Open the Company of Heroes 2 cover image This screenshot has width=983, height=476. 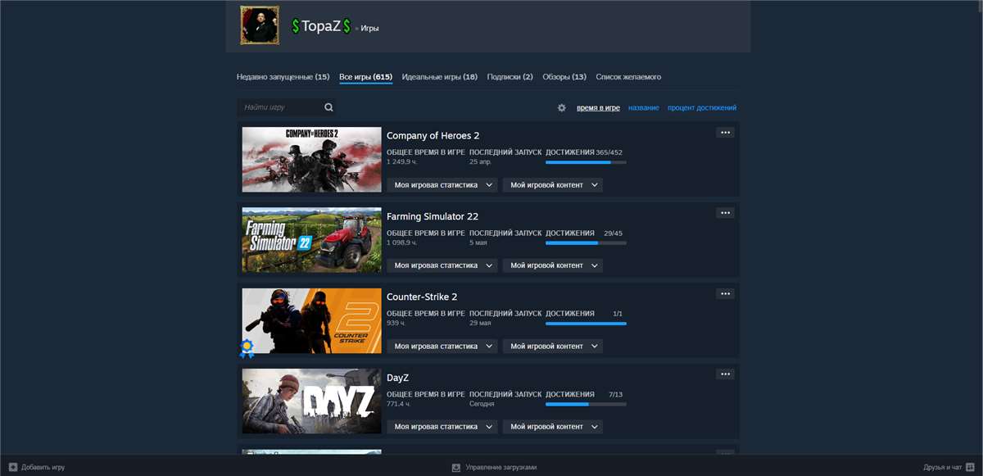pos(311,160)
